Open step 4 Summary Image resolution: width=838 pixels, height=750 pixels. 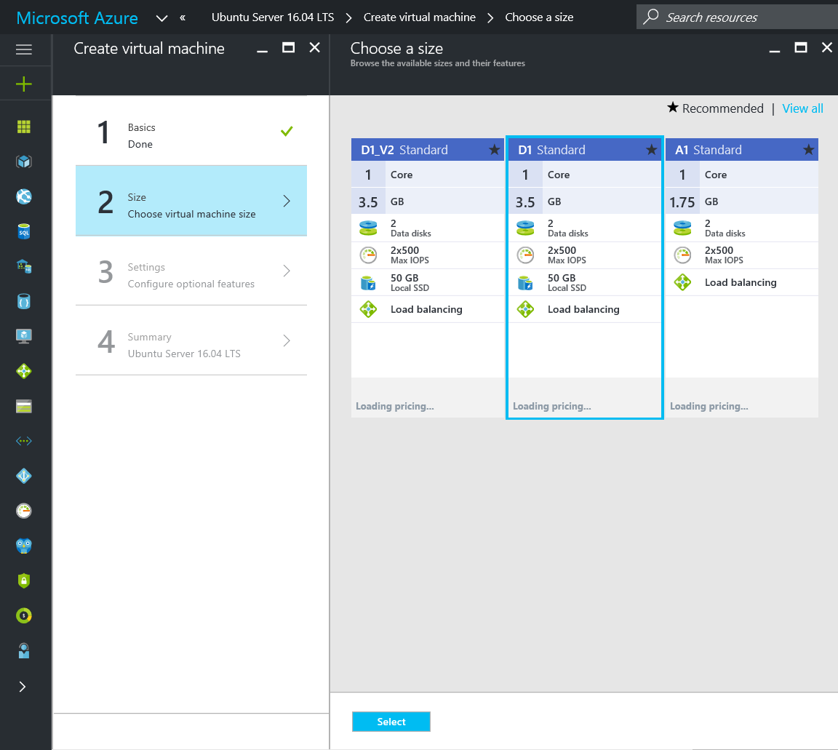coord(191,340)
